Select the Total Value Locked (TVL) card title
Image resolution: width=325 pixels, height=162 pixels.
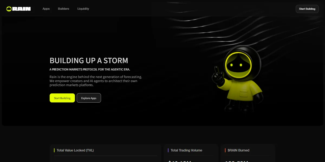pyautogui.click(x=75, y=150)
